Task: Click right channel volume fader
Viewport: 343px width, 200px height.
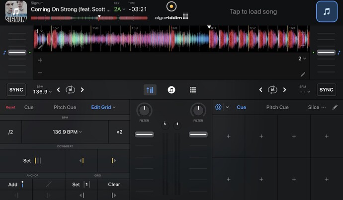Action: (x=198, y=134)
